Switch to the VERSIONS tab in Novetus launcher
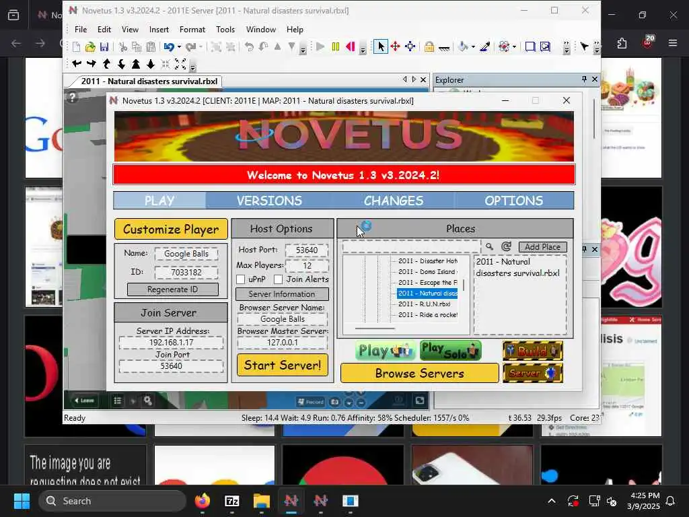 (269, 201)
